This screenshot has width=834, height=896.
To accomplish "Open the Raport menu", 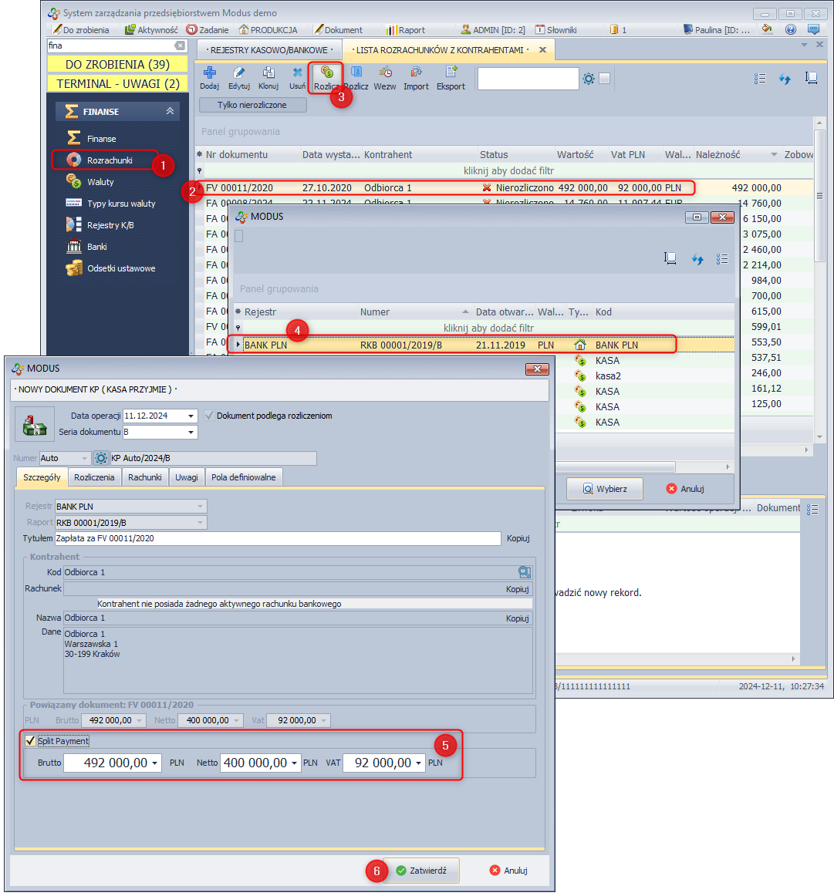I will tap(405, 30).
